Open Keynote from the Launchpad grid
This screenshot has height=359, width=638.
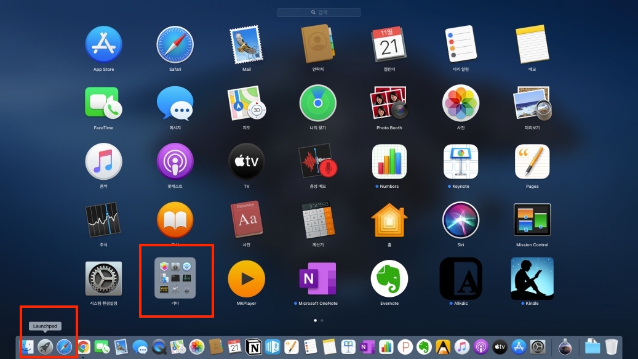click(x=461, y=161)
